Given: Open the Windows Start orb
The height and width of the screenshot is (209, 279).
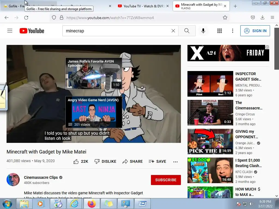Looking at the screenshot, I should pos(7,204).
